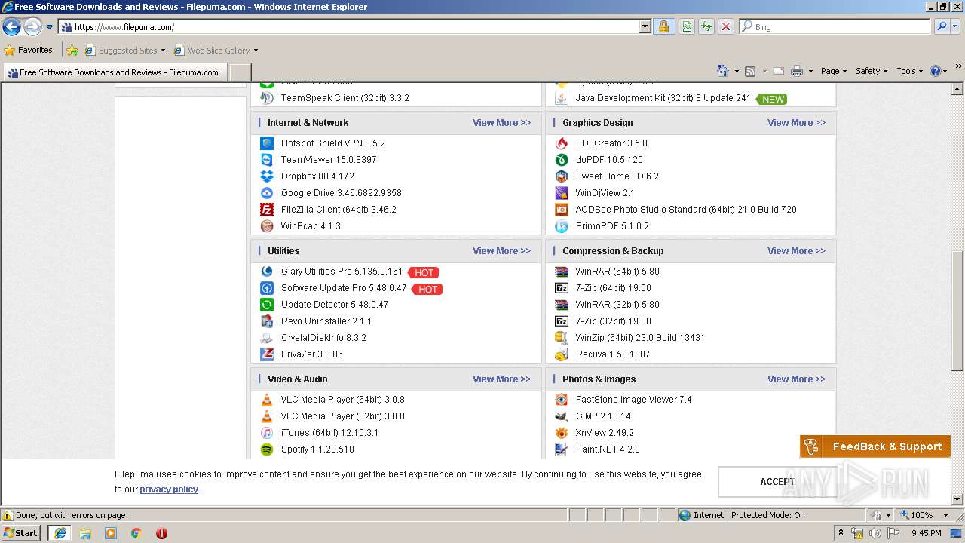View more Graphics Design software
This screenshot has width=965, height=543.
(796, 123)
